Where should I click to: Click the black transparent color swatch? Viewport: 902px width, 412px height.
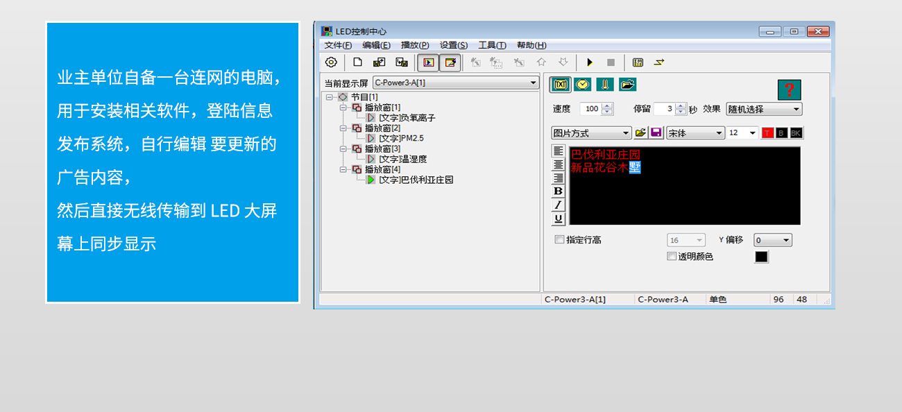(x=761, y=257)
